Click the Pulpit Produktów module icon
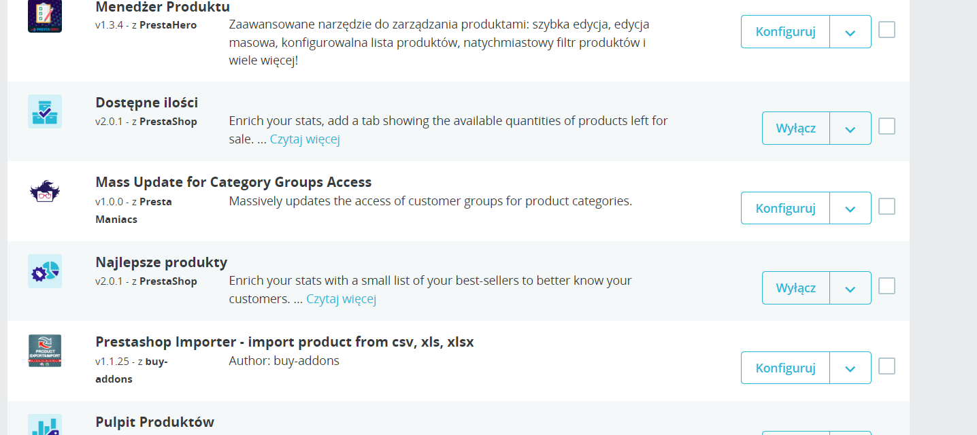 (x=45, y=425)
